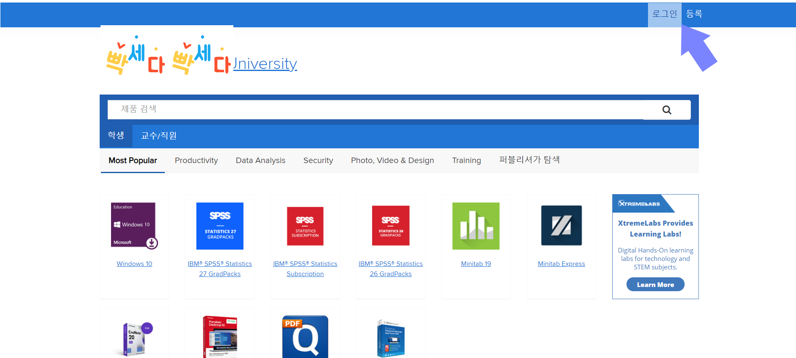This screenshot has height=358, width=796.
Task: Open the Minitab Express text link
Action: pyautogui.click(x=561, y=264)
